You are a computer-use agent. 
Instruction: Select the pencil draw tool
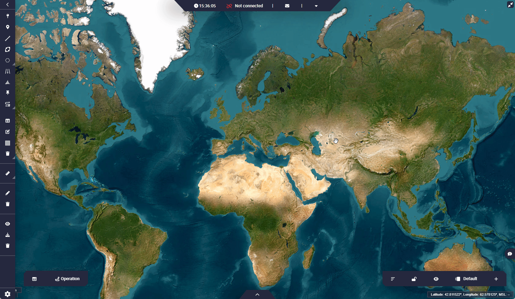click(8, 193)
